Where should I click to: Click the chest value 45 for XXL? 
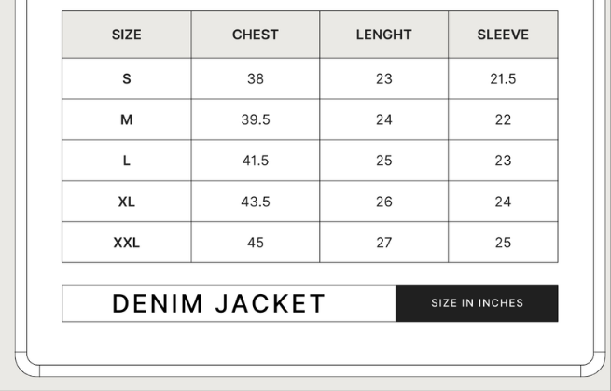pyautogui.click(x=256, y=243)
